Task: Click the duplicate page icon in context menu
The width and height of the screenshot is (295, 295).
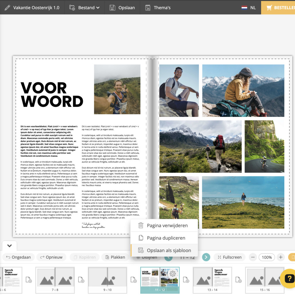Action: [x=141, y=238]
